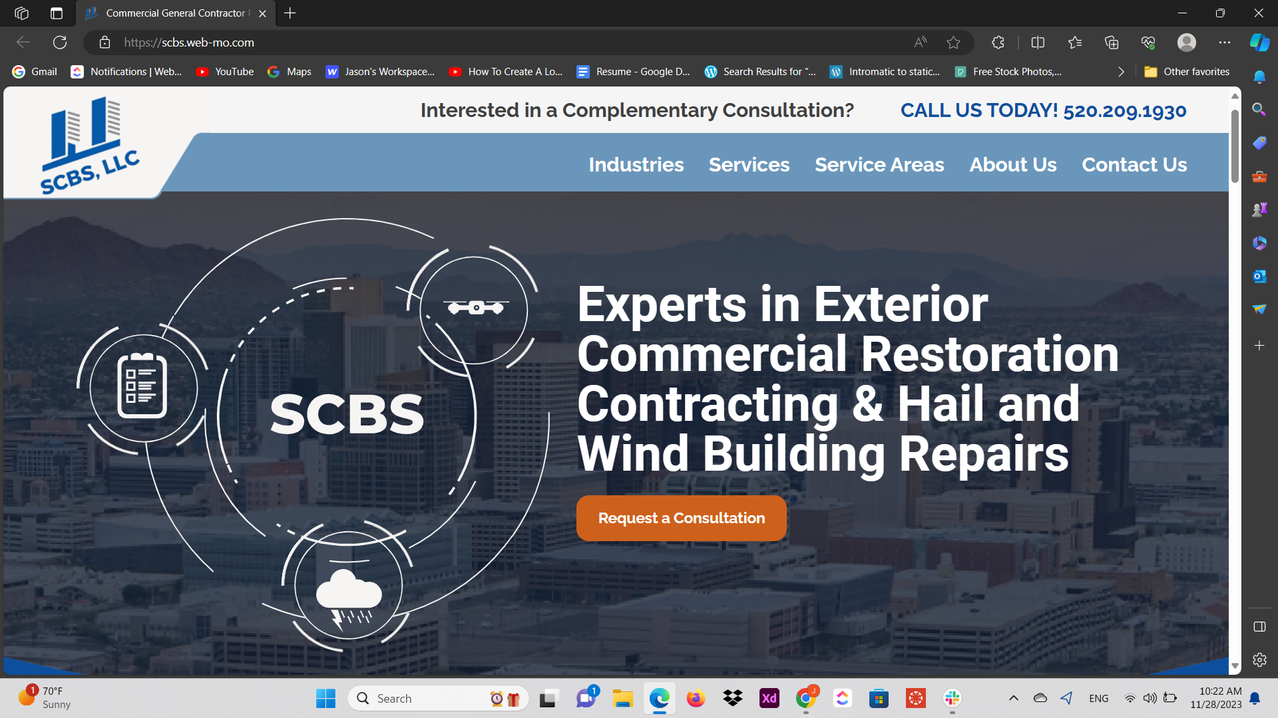1278x718 pixels.
Task: Open the Contact Us page link
Action: point(1134,164)
